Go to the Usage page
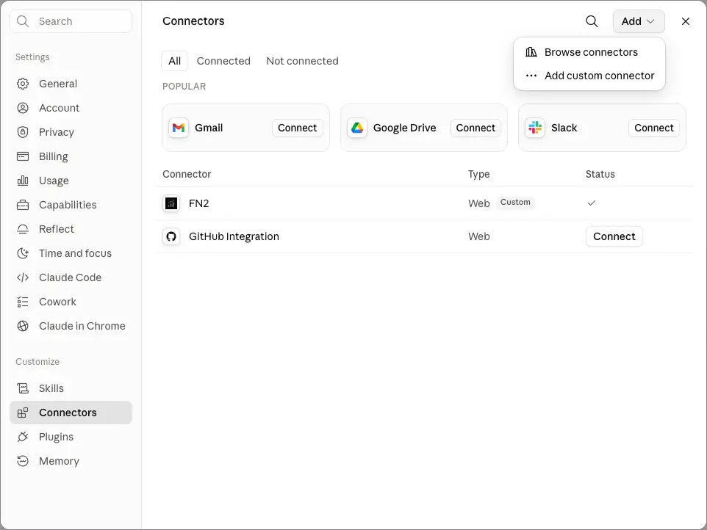This screenshot has width=707, height=530. click(x=71, y=181)
